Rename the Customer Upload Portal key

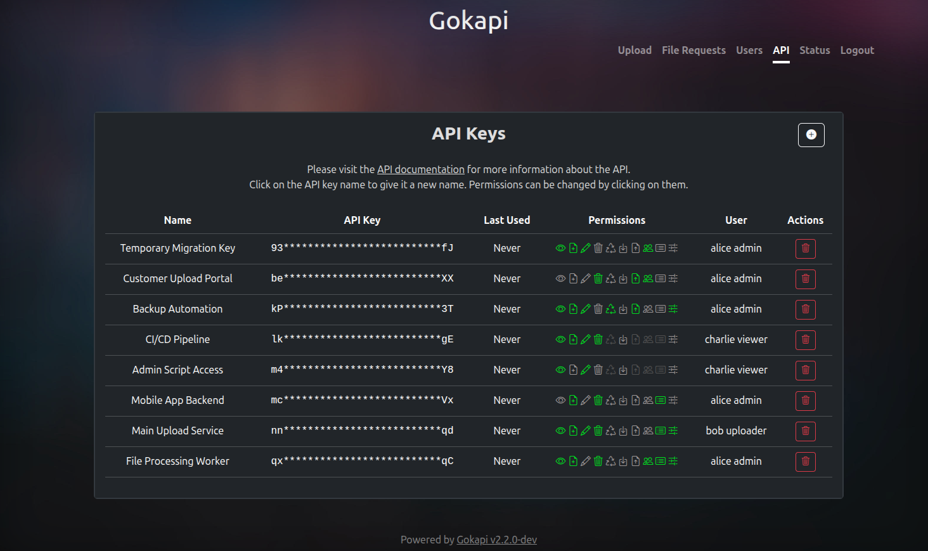click(x=177, y=278)
